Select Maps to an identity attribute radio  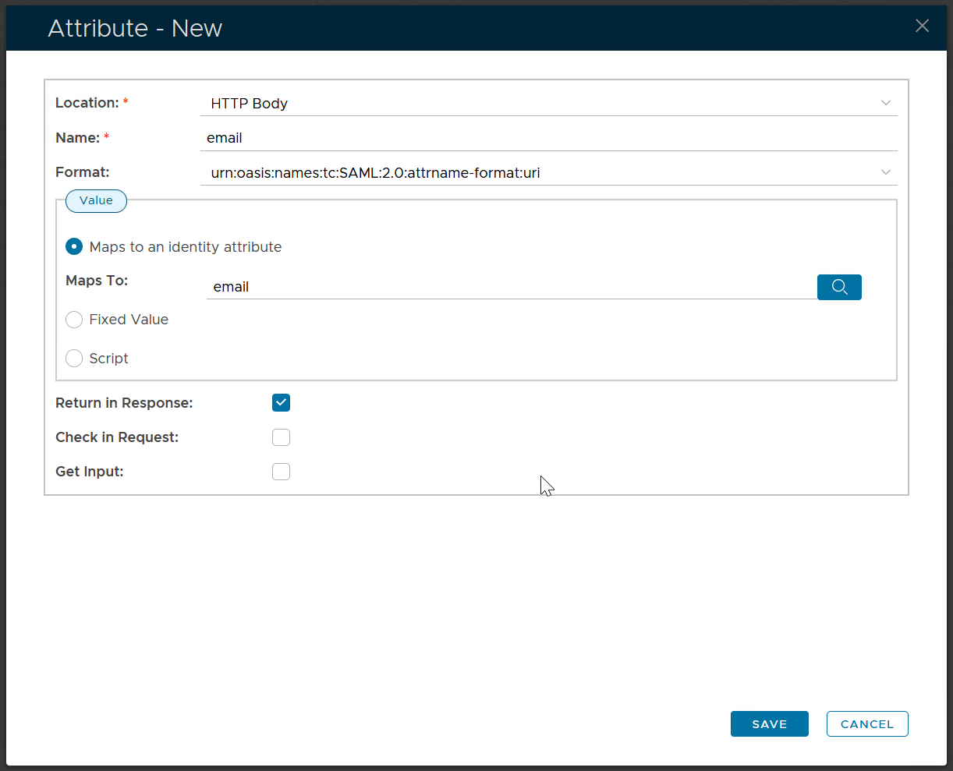(74, 247)
